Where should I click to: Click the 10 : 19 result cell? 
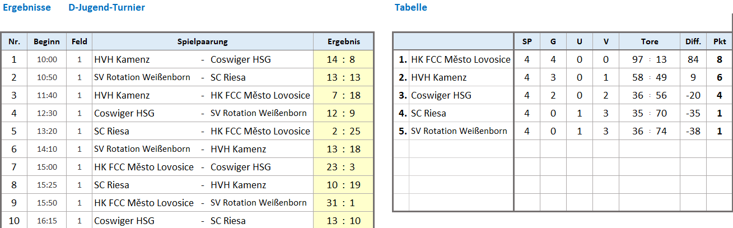point(343,185)
